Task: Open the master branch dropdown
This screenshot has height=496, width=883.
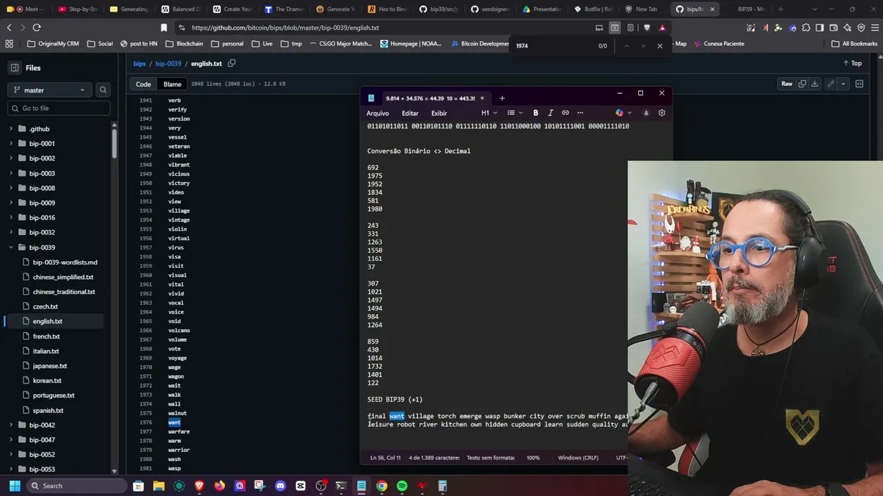Action: click(x=50, y=90)
